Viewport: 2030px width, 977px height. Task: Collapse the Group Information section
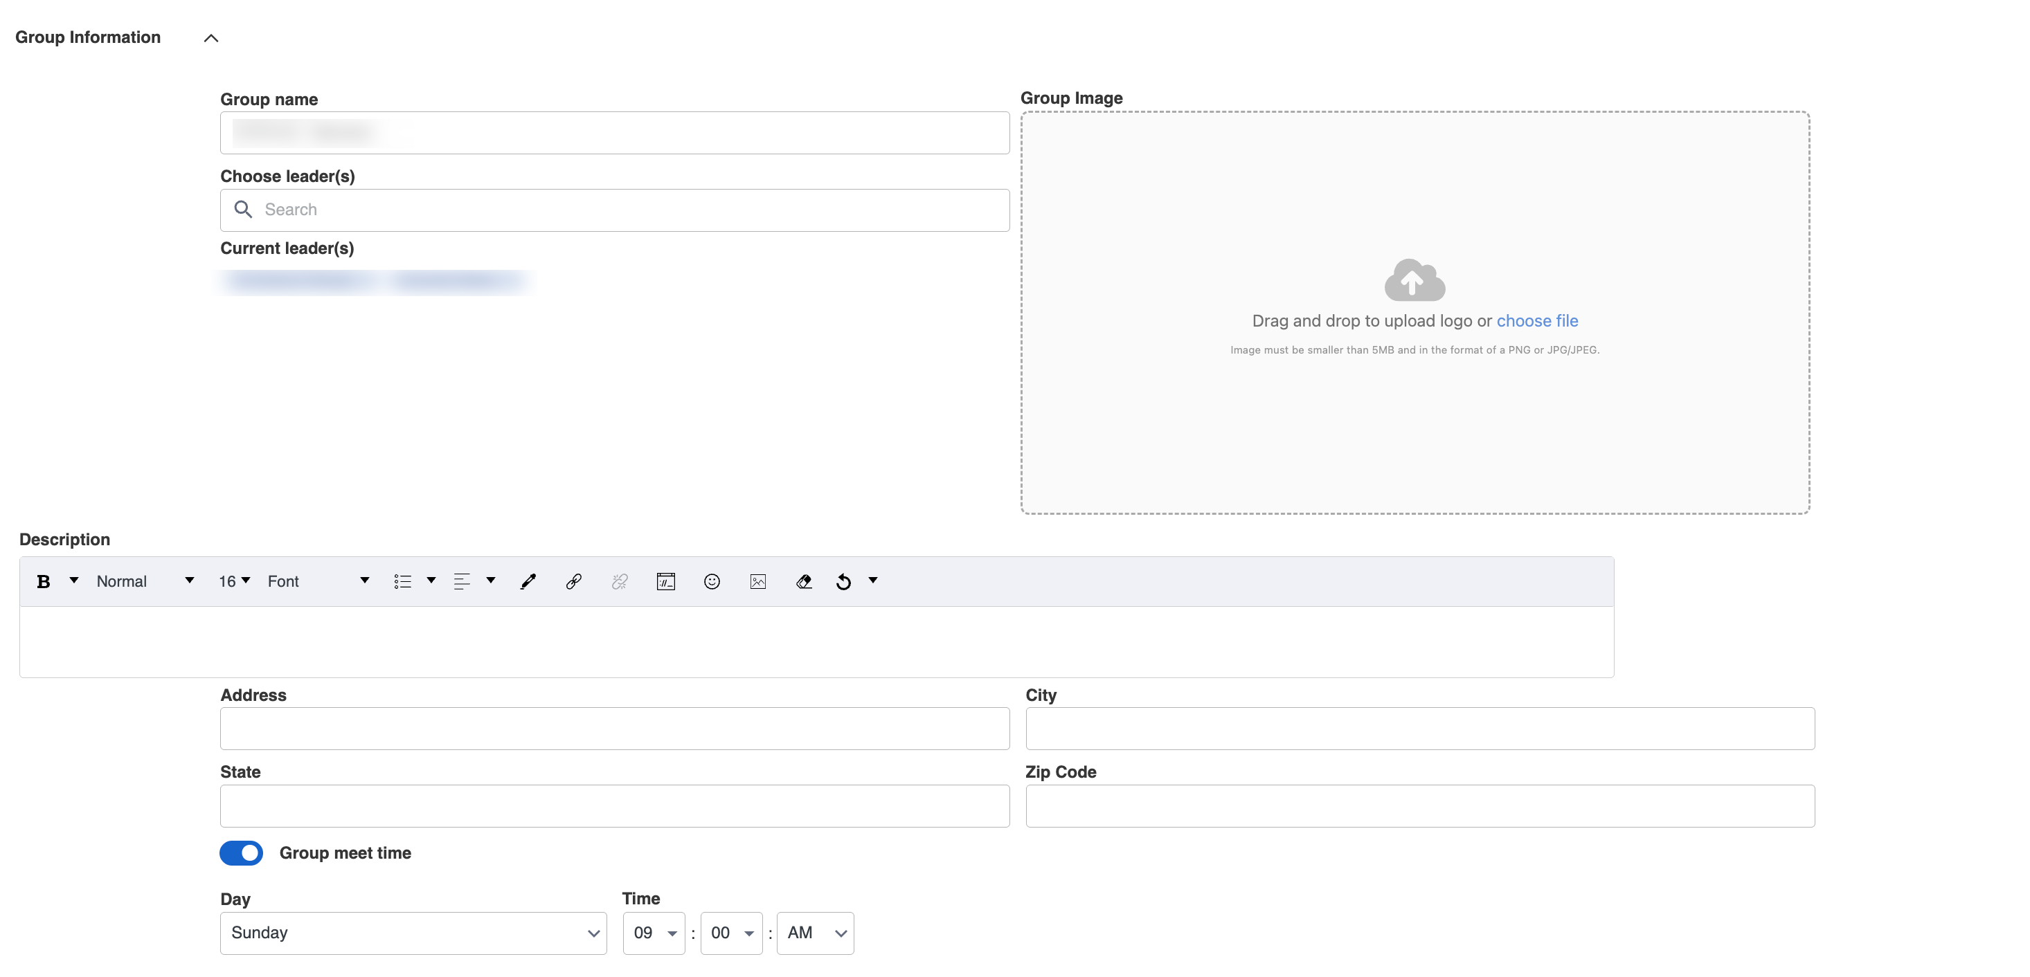point(211,38)
